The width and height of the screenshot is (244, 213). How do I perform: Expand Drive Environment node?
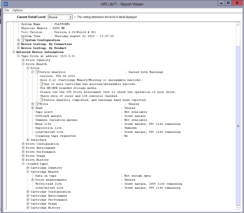coord(23,148)
